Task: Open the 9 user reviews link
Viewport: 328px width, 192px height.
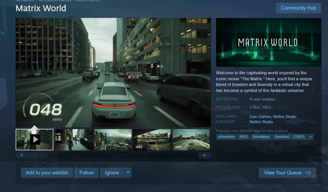Action: pos(262,99)
